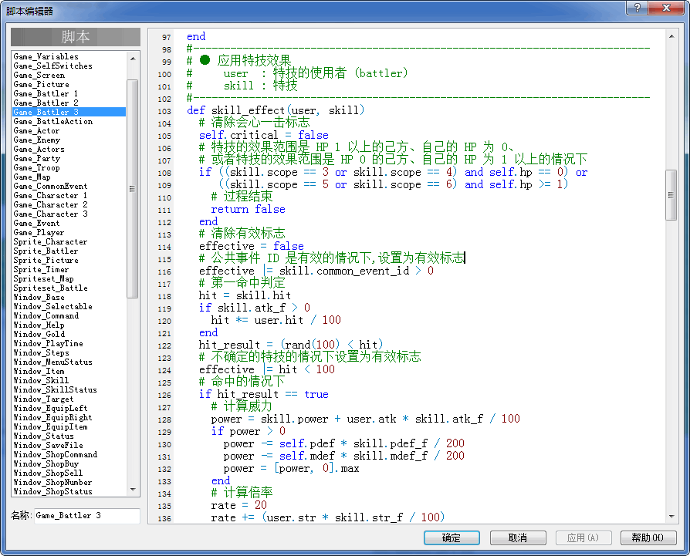Select Game_BattleAction script
Viewport: 690px width, 556px height.
pos(52,121)
